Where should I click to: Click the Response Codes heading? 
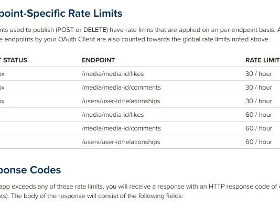point(30,170)
